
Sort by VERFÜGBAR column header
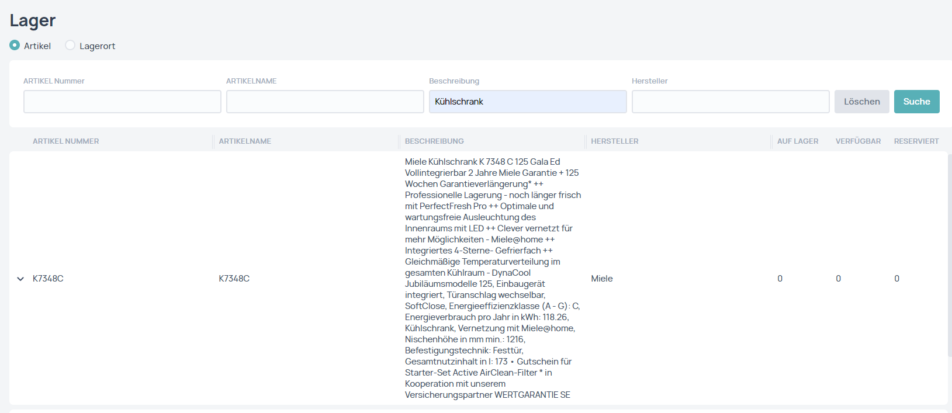click(858, 141)
